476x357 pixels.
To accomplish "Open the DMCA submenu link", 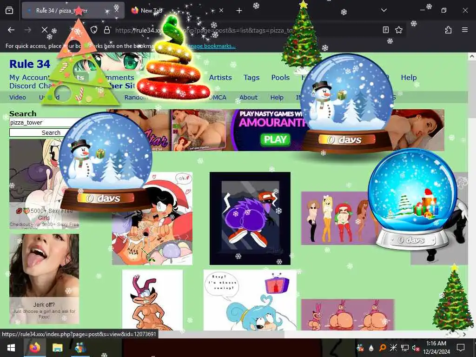I will 218,98.
